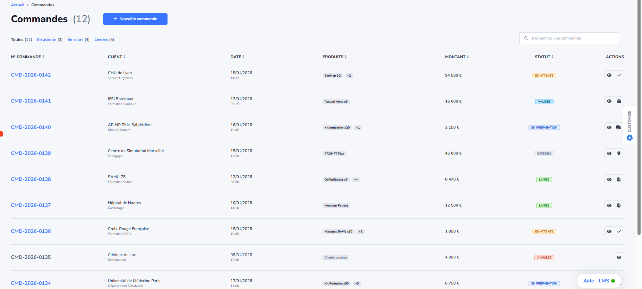View order CMD-2026-0142 with the eye icon
The image size is (642, 289).
(x=609, y=75)
